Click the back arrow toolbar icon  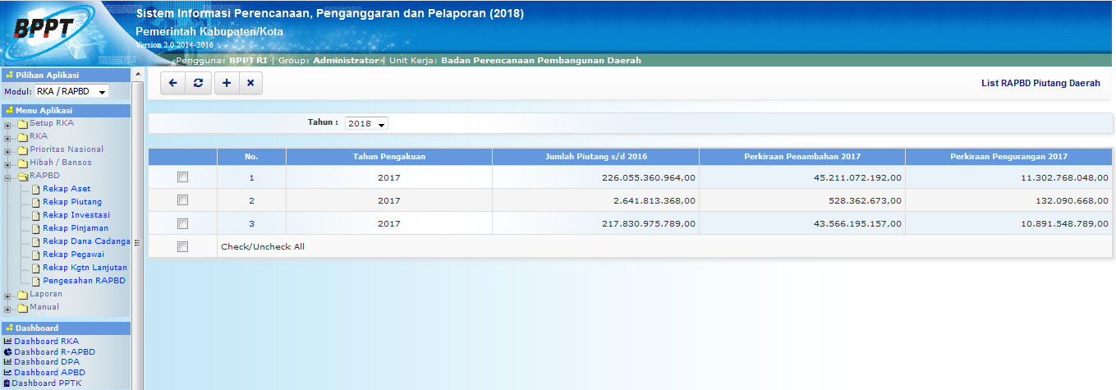click(172, 83)
